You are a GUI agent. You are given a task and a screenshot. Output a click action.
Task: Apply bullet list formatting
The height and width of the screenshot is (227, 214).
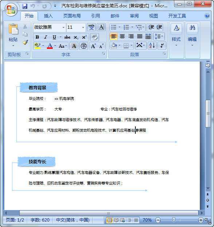[114, 27]
